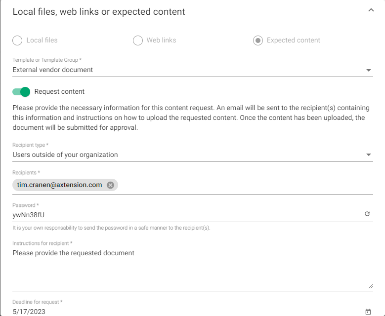Click the Request content label text

[59, 91]
